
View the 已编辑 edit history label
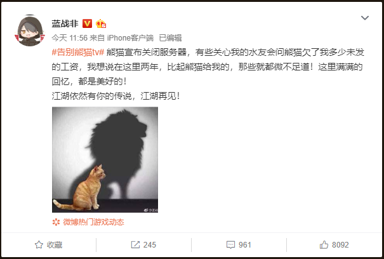tap(171, 38)
